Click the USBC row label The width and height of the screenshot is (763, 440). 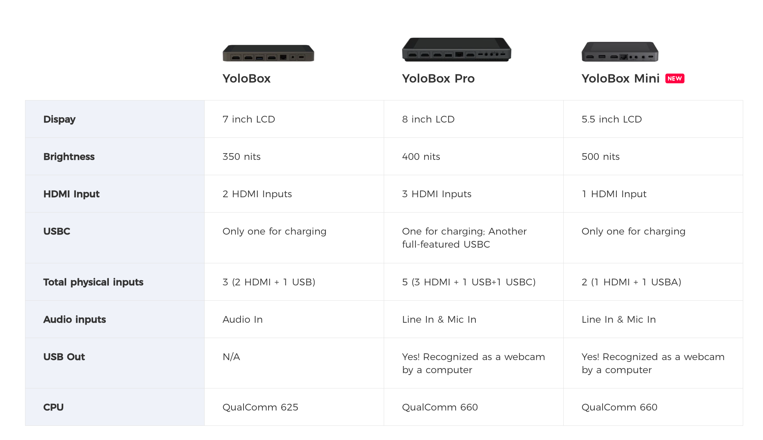[57, 231]
